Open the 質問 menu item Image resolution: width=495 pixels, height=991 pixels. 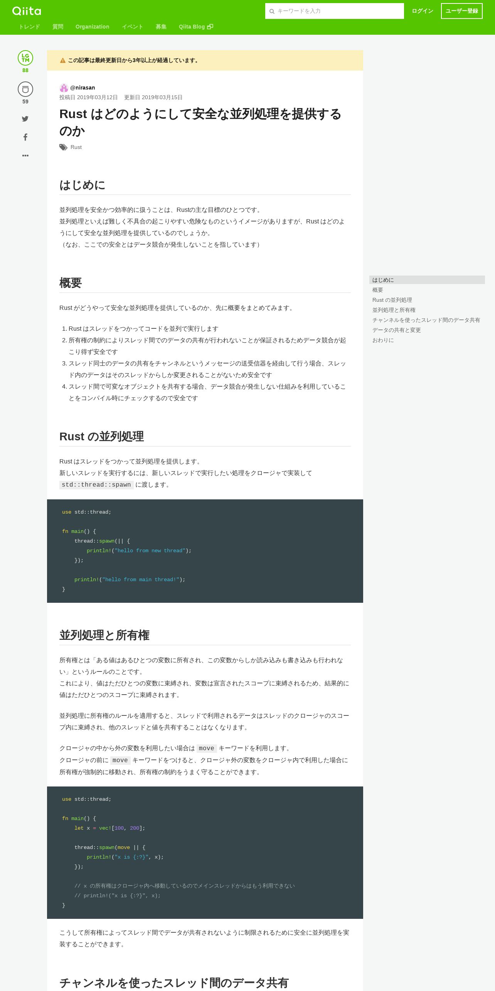58,27
